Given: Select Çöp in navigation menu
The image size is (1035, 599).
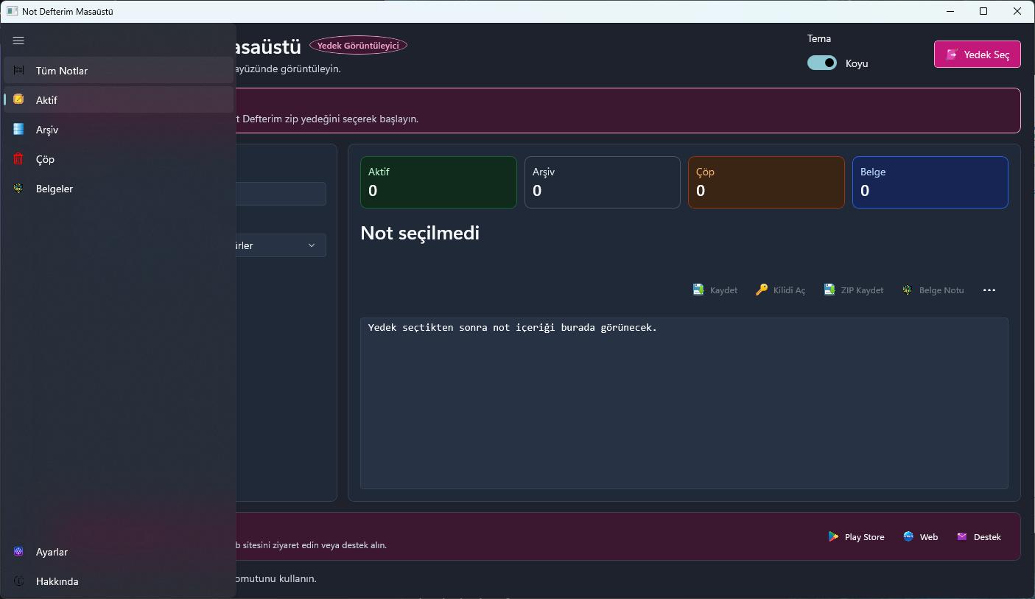Looking at the screenshot, I should (119, 159).
